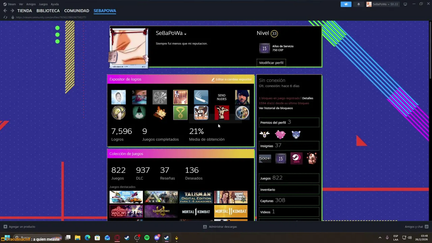The image size is (432, 243).
Task: Open the campfire achievement icon
Action: (x=160, y=113)
